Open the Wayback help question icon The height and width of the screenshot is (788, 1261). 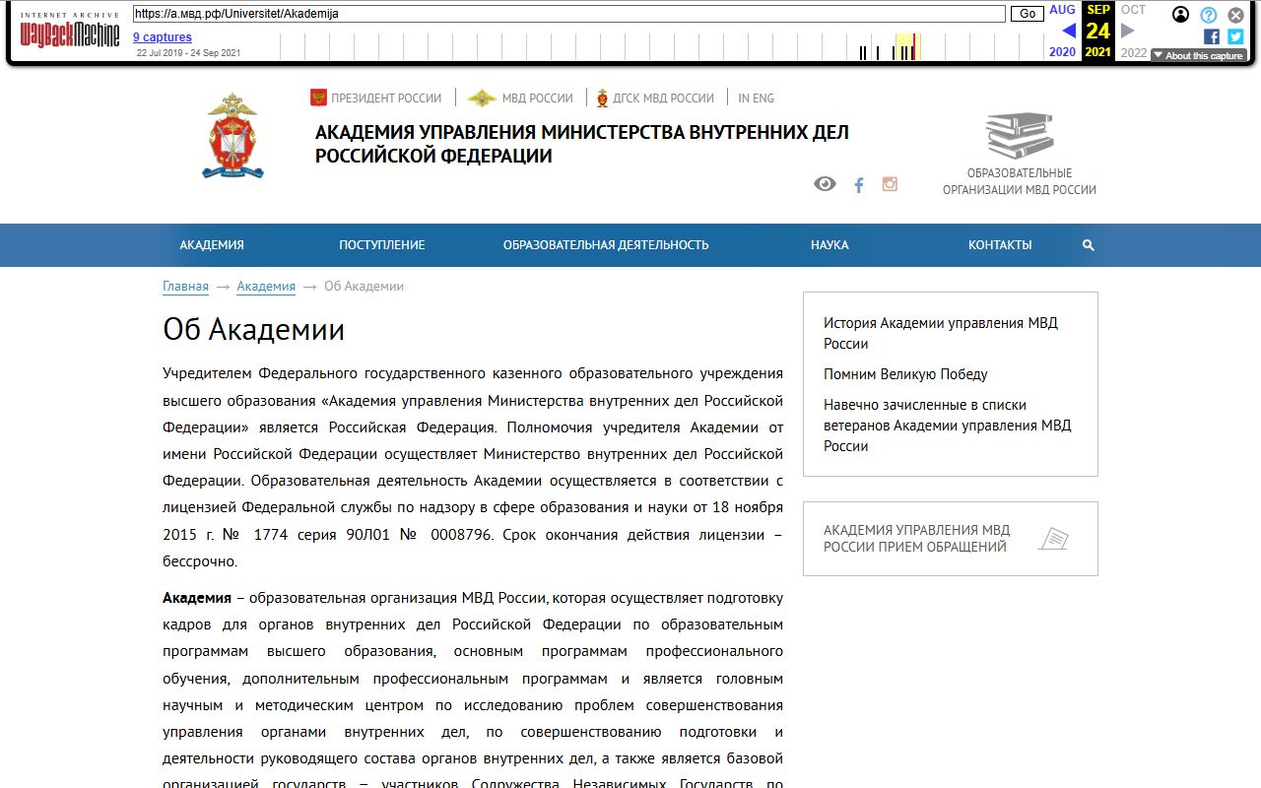pos(1209,15)
